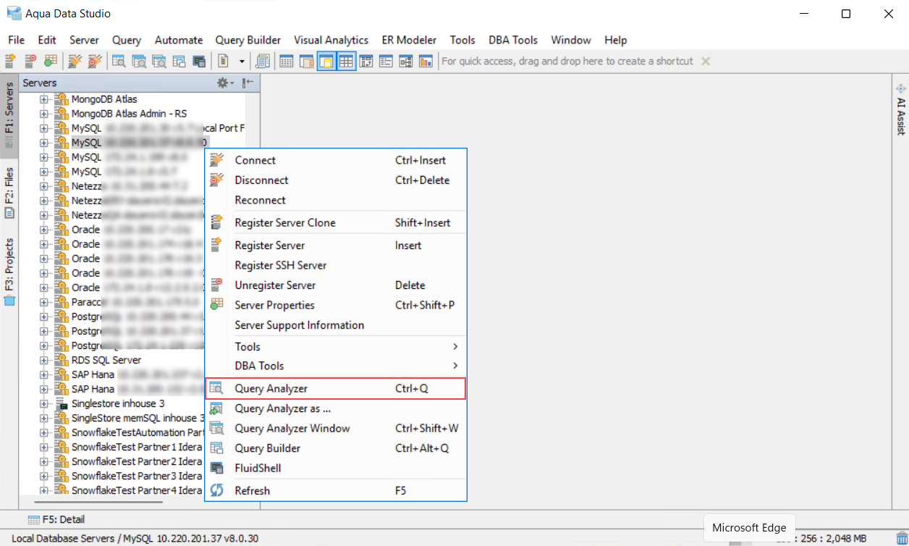Open the DBA Tools submenu in context menu

(336, 366)
